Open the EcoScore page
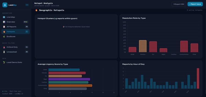The image size is (206, 97). pos(16,36)
